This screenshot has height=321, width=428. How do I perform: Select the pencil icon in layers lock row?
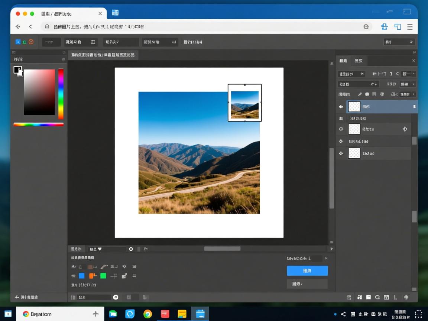pyautogui.click(x=360, y=94)
